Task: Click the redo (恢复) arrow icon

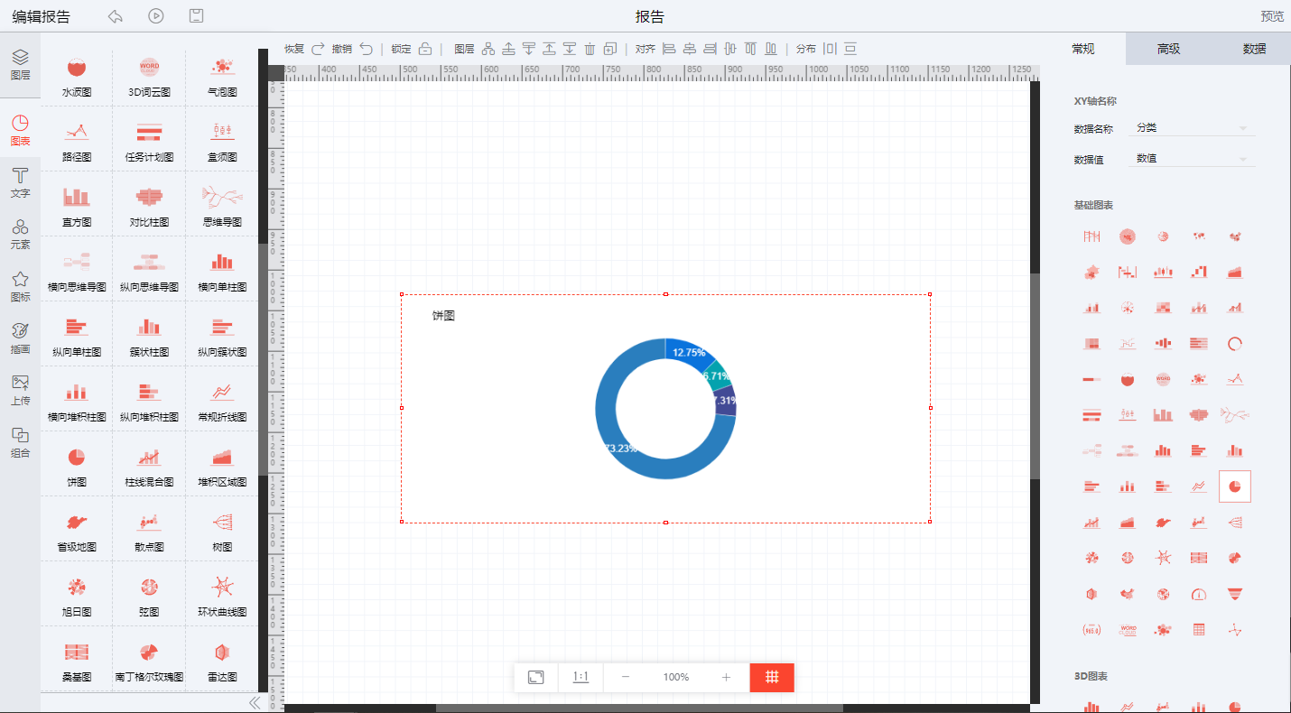Action: tap(318, 49)
